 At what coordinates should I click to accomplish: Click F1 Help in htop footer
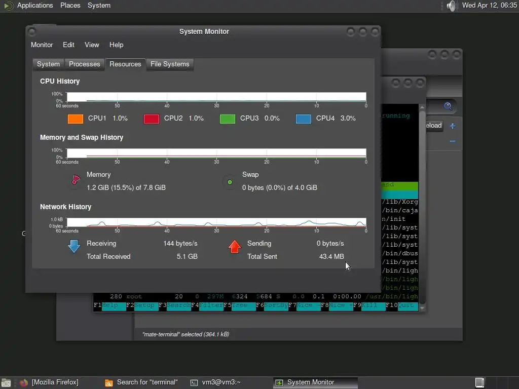click(x=110, y=305)
